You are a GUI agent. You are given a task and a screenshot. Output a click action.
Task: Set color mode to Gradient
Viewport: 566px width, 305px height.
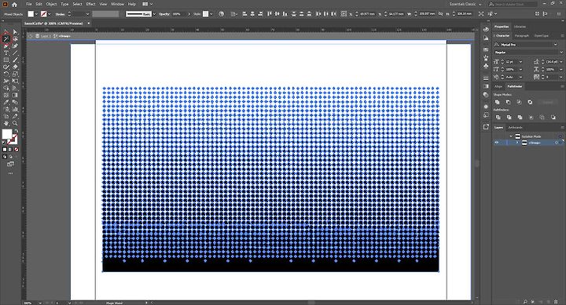click(10, 150)
